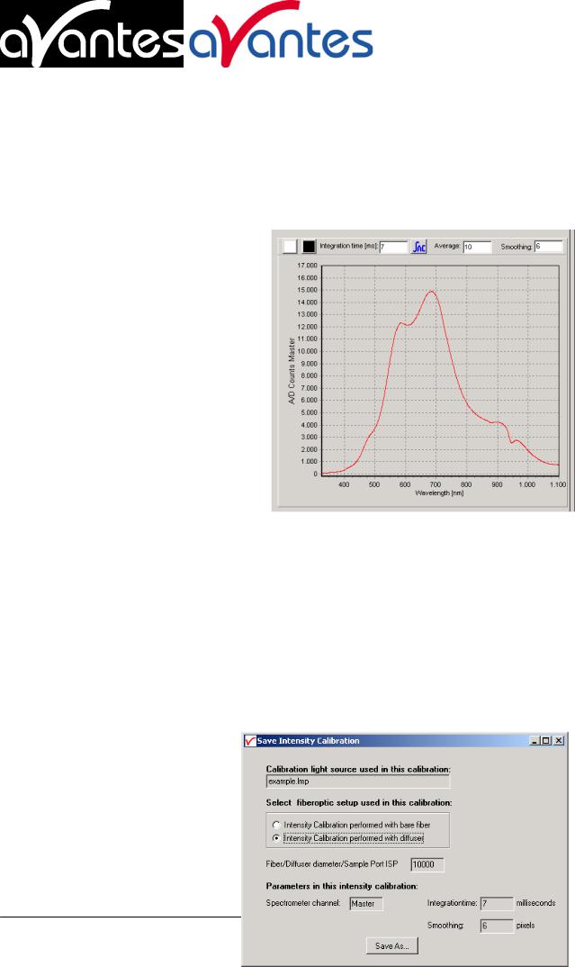Click the Fiber/Diffuser diameter field showing 10000

click(x=427, y=864)
